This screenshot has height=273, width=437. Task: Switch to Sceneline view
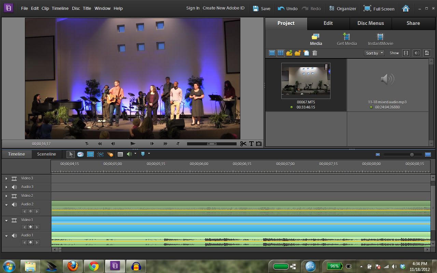pyautogui.click(x=46, y=154)
